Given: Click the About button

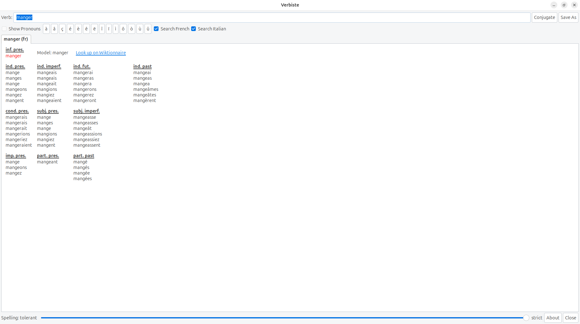Looking at the screenshot, I should point(553,318).
